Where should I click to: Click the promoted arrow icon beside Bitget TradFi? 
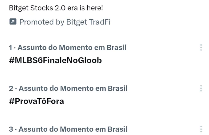click(13, 21)
